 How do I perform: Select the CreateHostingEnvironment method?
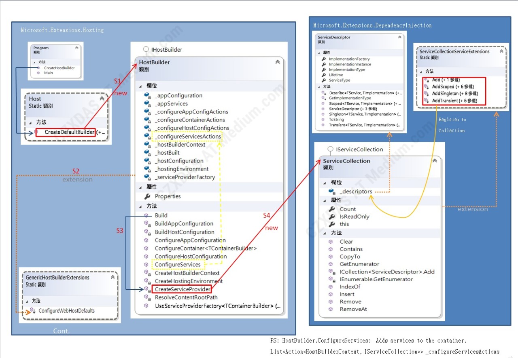tap(189, 281)
